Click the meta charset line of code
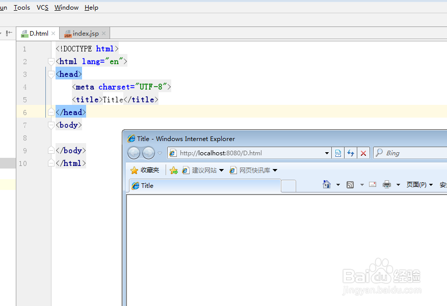447x306 pixels. (x=121, y=87)
